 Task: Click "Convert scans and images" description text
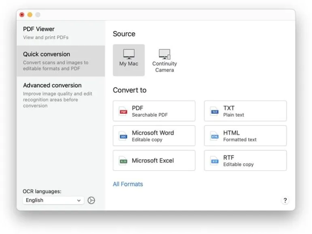click(x=56, y=66)
